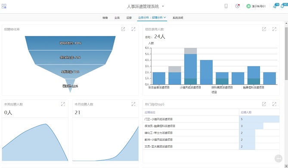Switch to the 销售 tab
Viewport: 288px width, 168px height.
pos(105,18)
